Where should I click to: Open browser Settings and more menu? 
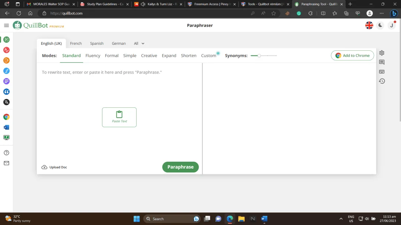click(382, 13)
